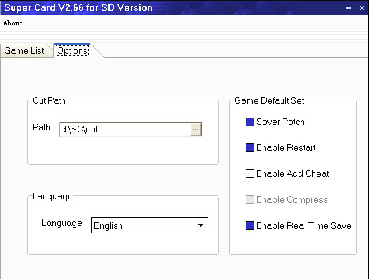Click the Enable Real Time Save label

[x=303, y=225]
